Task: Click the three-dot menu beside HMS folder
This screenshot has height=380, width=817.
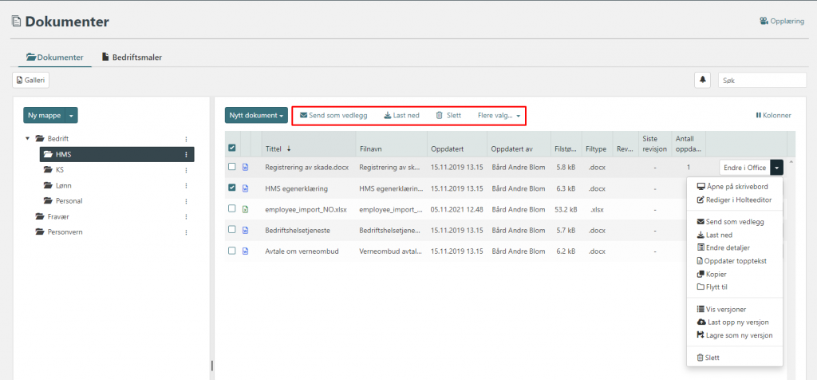Action: (186, 155)
